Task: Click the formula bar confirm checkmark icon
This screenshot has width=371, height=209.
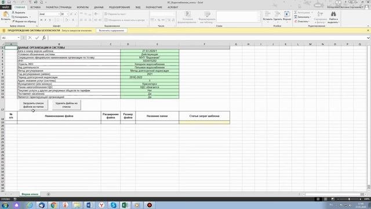Action: tap(37, 38)
